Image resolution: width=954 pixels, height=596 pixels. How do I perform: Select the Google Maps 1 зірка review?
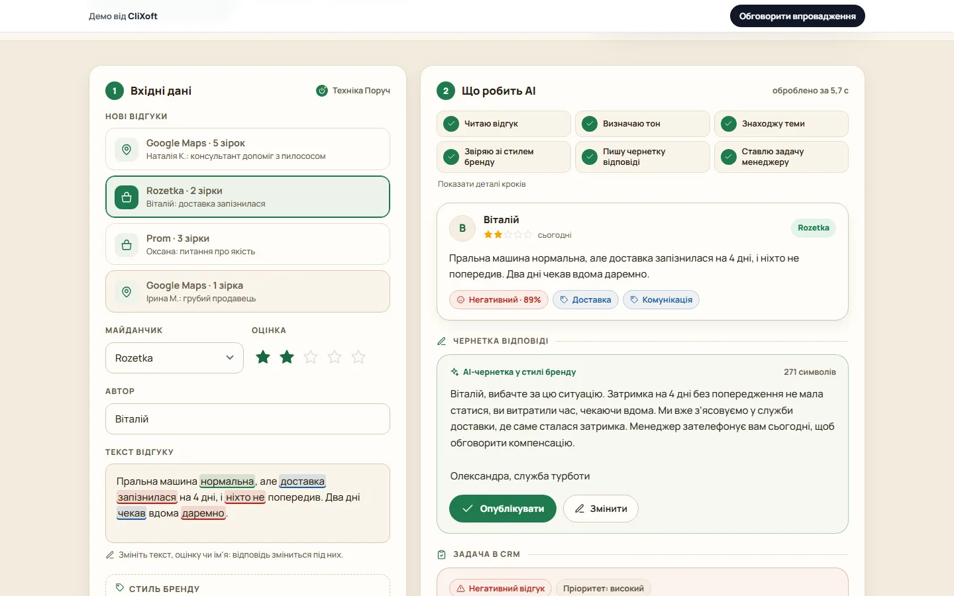tap(248, 291)
